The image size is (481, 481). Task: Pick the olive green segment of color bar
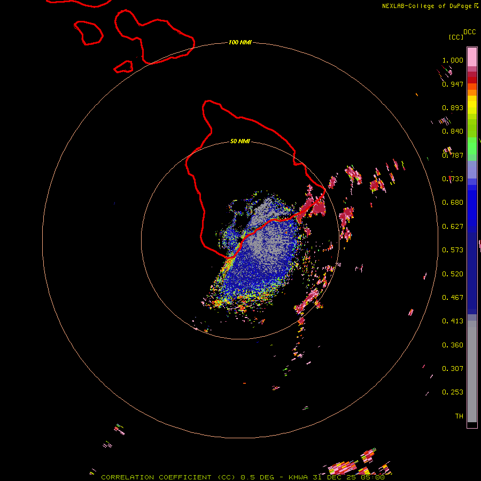pyautogui.click(x=472, y=128)
